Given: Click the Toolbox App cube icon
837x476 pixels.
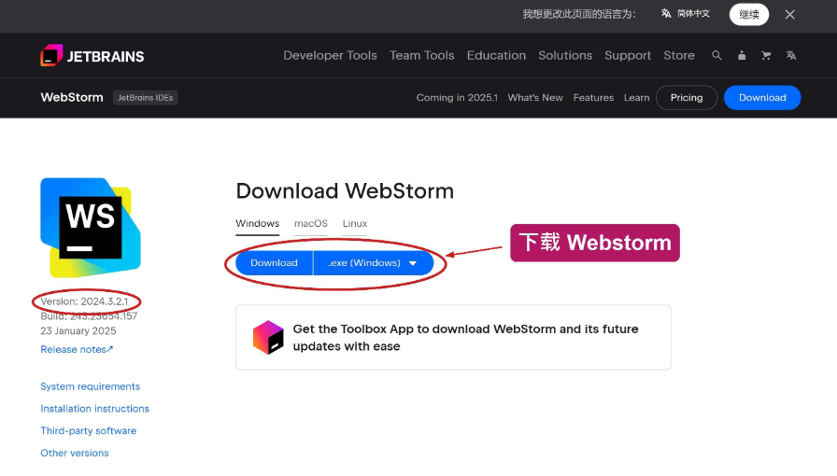Looking at the screenshot, I should [x=268, y=337].
